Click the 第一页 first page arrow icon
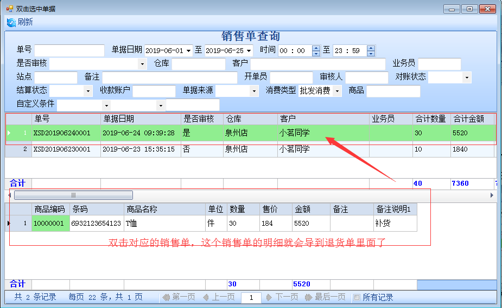The width and height of the screenshot is (502, 308). 166,298
